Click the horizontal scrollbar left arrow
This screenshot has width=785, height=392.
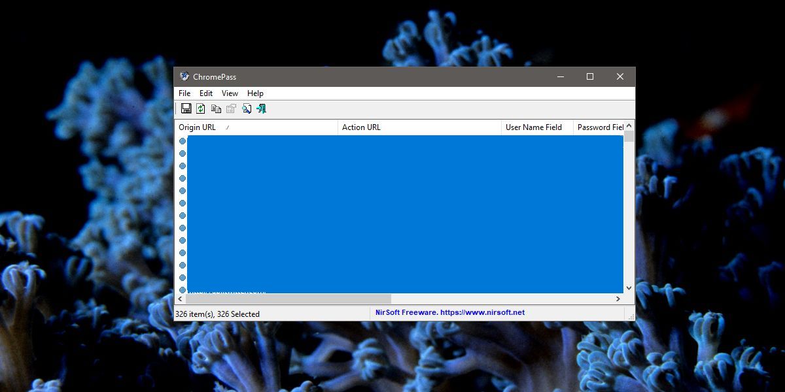click(180, 299)
